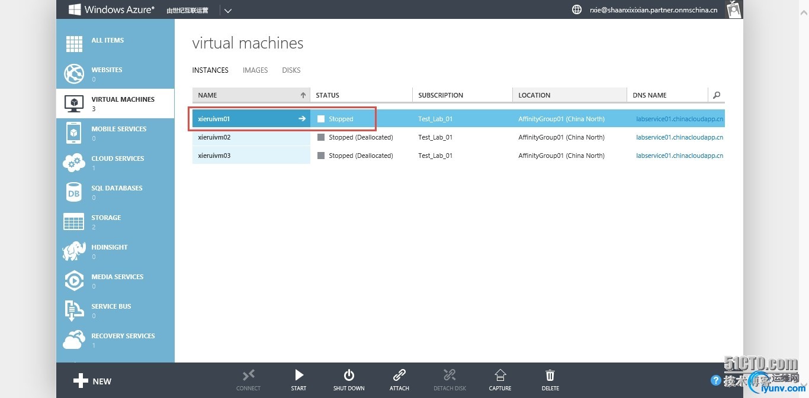
Task: Click the New plus button
Action: pos(92,381)
